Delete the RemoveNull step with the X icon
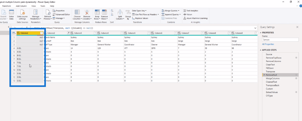The width and height of the screenshot is (302, 121). click(264, 75)
